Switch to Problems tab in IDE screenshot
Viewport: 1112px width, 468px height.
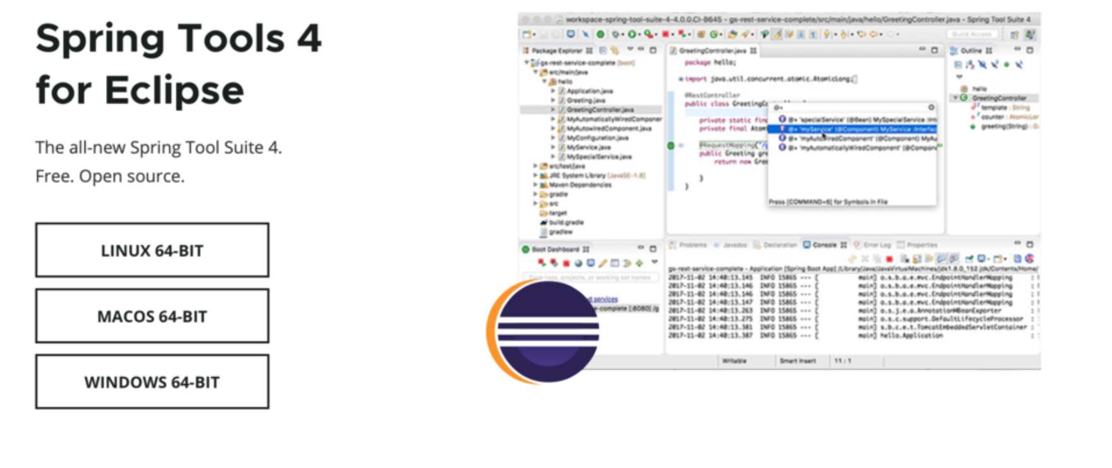(689, 245)
